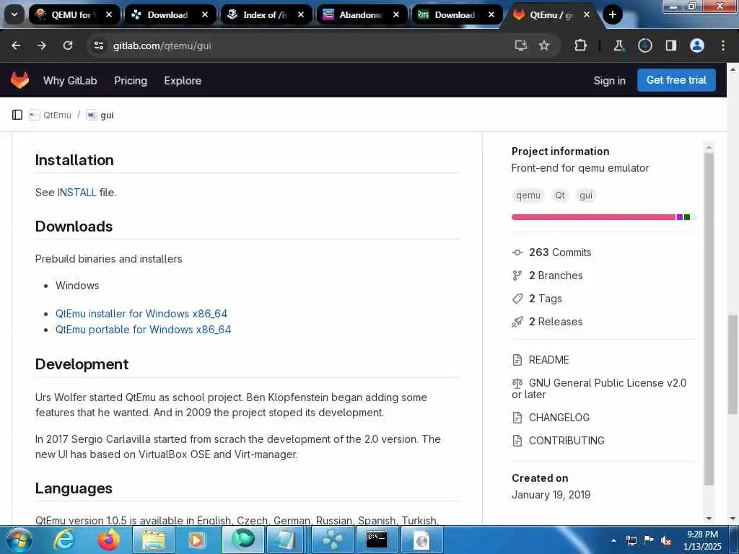Open command prompt from taskbar
This screenshot has height=554, width=739.
point(377,540)
